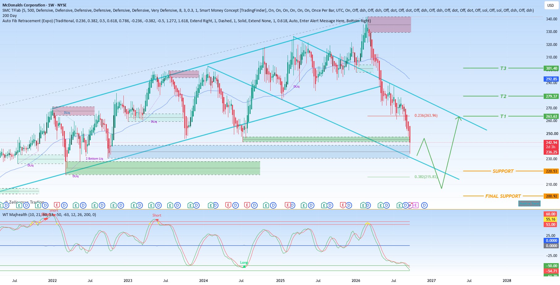Click the 263.63 green price tag
Screen dimensions: 560x285
click(551, 116)
